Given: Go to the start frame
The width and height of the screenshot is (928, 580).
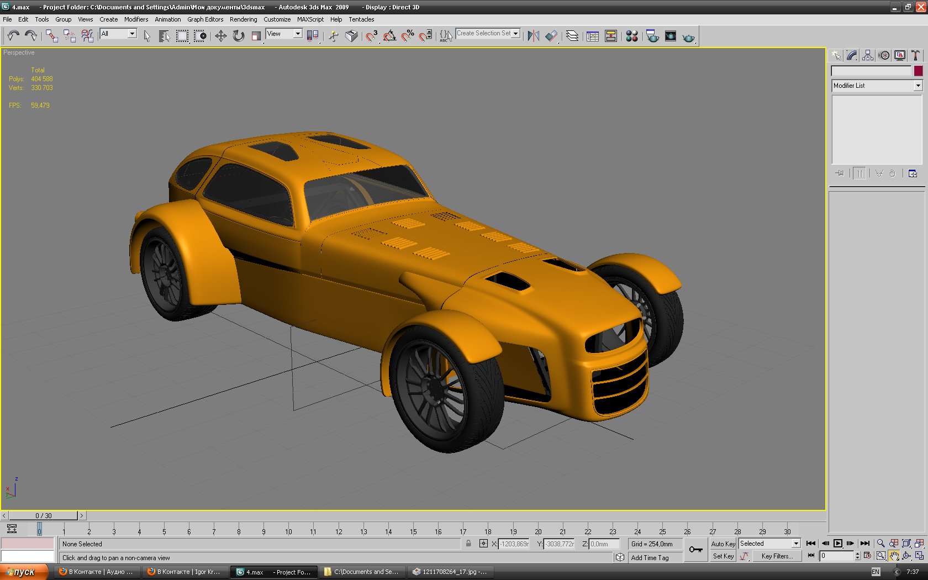Looking at the screenshot, I should click(811, 544).
